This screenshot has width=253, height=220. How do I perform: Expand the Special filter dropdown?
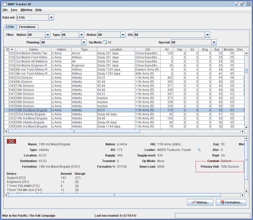pos(214,42)
